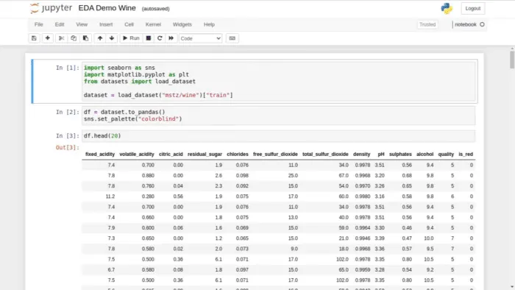The width and height of the screenshot is (515, 290).
Task: Click the In [1] cell prompt
Action: tap(68, 68)
